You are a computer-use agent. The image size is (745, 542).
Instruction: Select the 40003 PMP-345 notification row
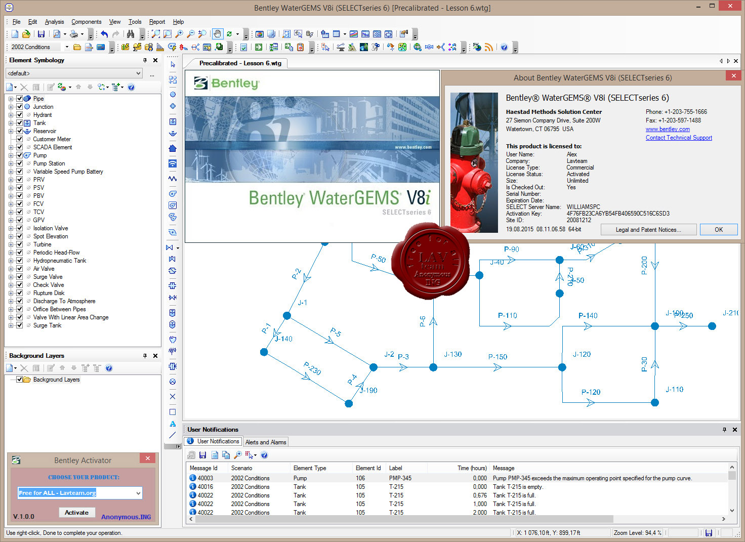(458, 478)
